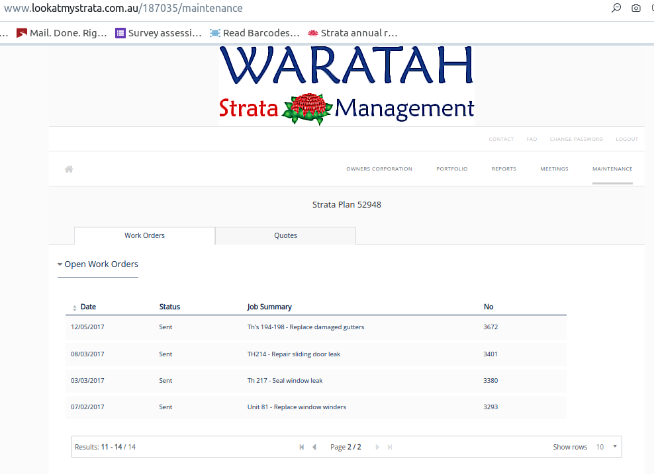Click work order number 3293
The image size is (654, 474).
click(490, 407)
